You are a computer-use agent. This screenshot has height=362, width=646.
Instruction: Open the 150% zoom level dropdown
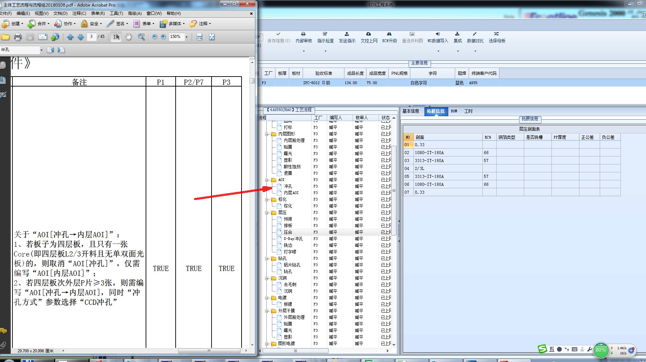point(187,37)
